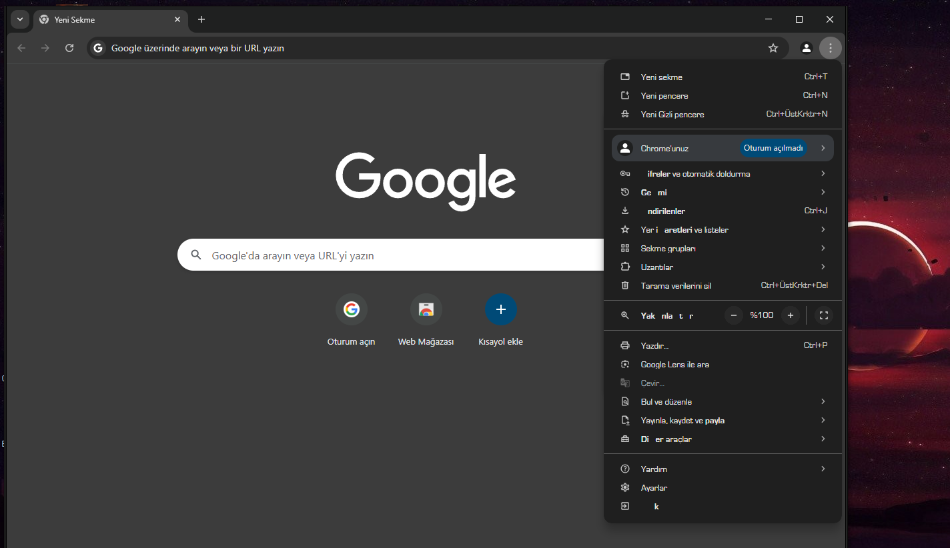Click the Uzantılar puzzle icon
The width and height of the screenshot is (950, 548).
625,267
